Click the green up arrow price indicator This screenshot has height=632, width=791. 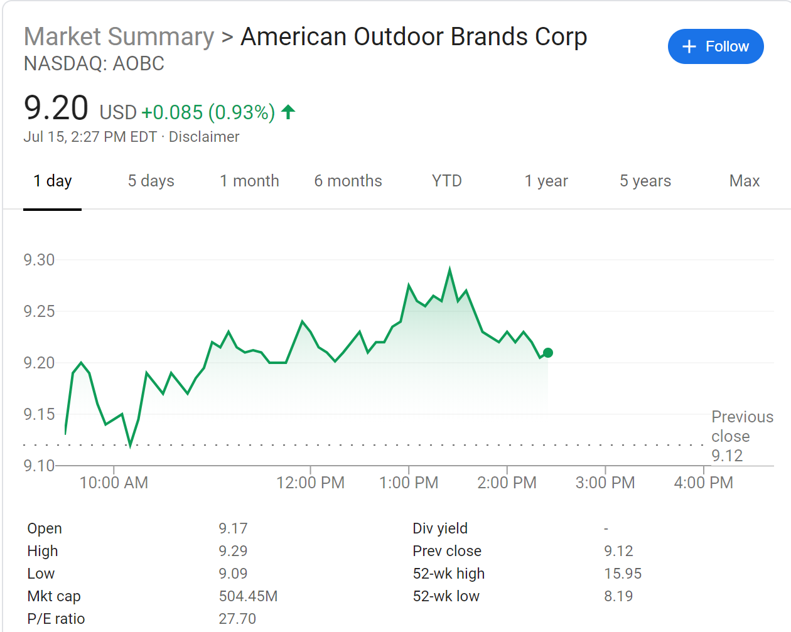[288, 112]
